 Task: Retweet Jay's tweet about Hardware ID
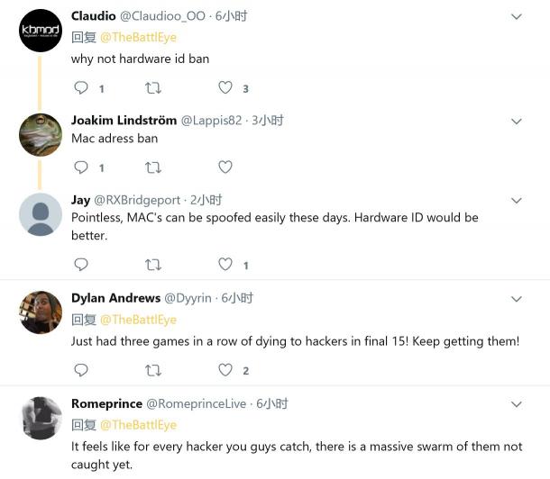tap(153, 265)
